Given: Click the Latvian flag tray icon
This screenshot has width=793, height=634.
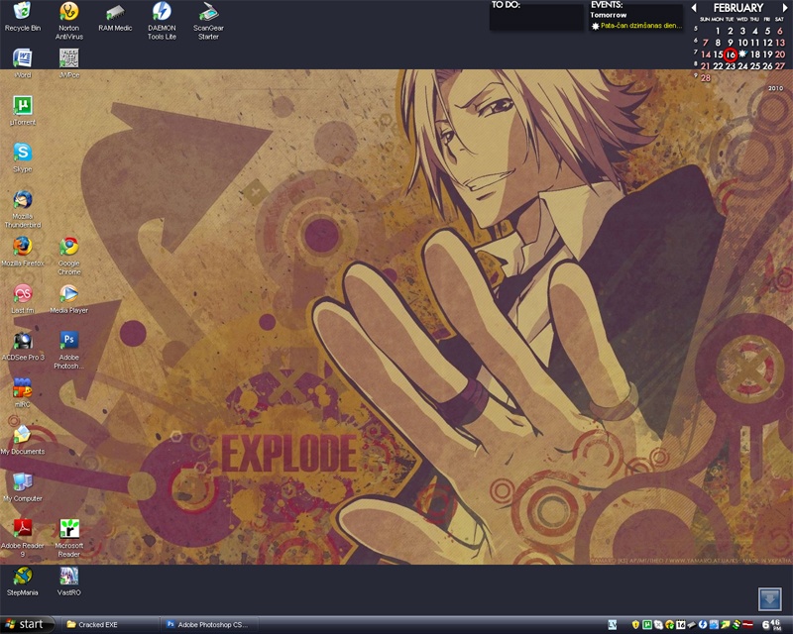Looking at the screenshot, I should click(x=747, y=624).
